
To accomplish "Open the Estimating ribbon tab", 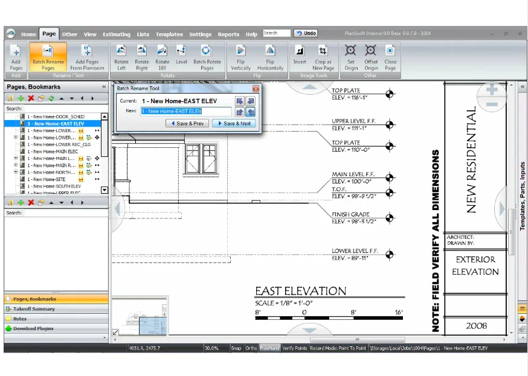I will click(x=116, y=34).
